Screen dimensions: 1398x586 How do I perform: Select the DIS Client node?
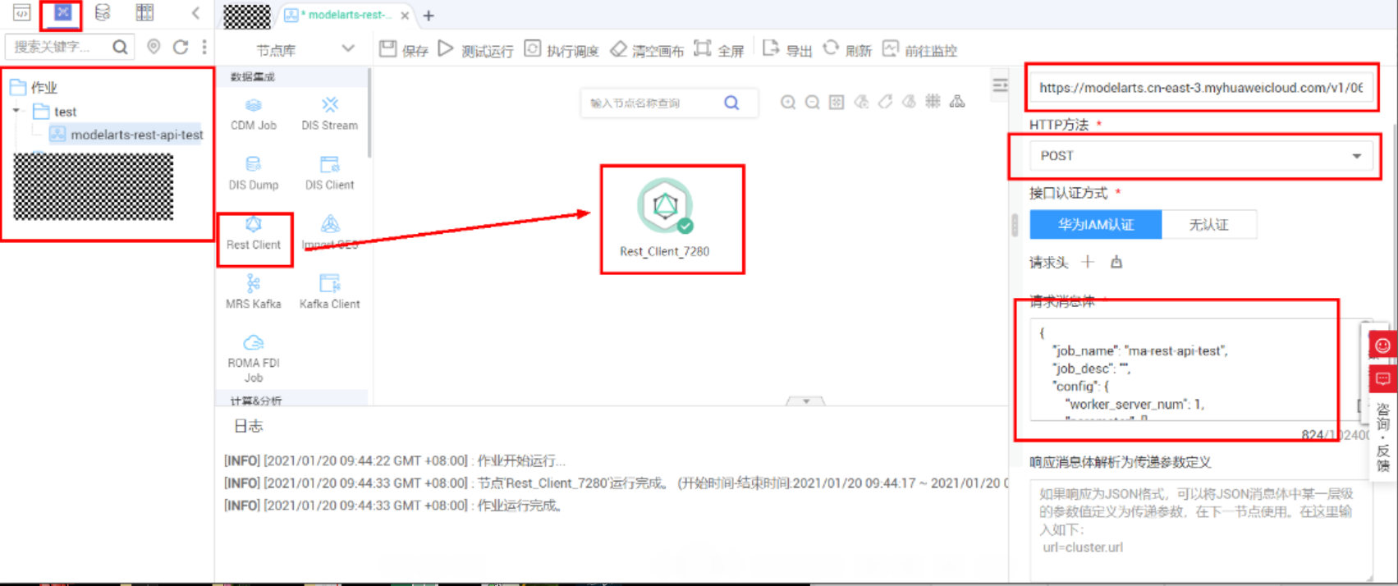[x=329, y=174]
